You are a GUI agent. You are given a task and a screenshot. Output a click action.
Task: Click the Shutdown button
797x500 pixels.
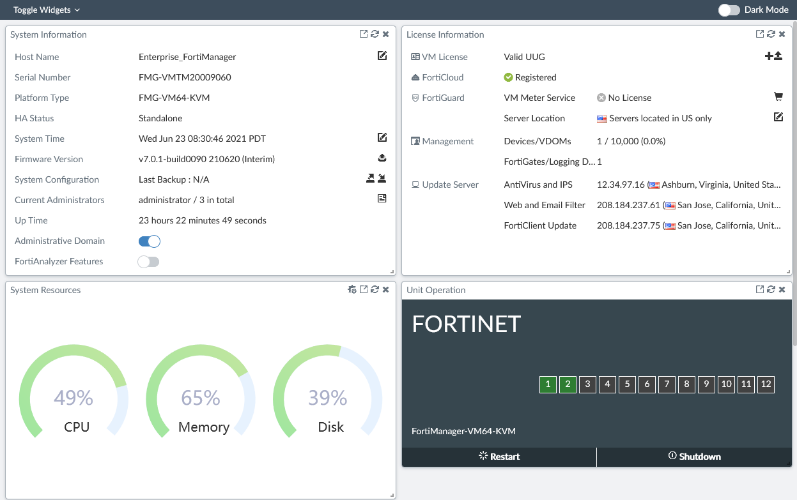[x=694, y=456]
